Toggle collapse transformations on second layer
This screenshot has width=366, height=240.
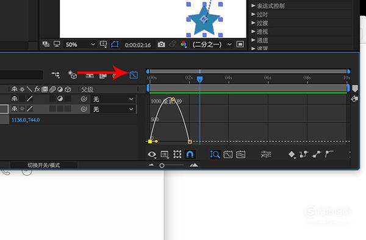pyautogui.click(x=22, y=108)
